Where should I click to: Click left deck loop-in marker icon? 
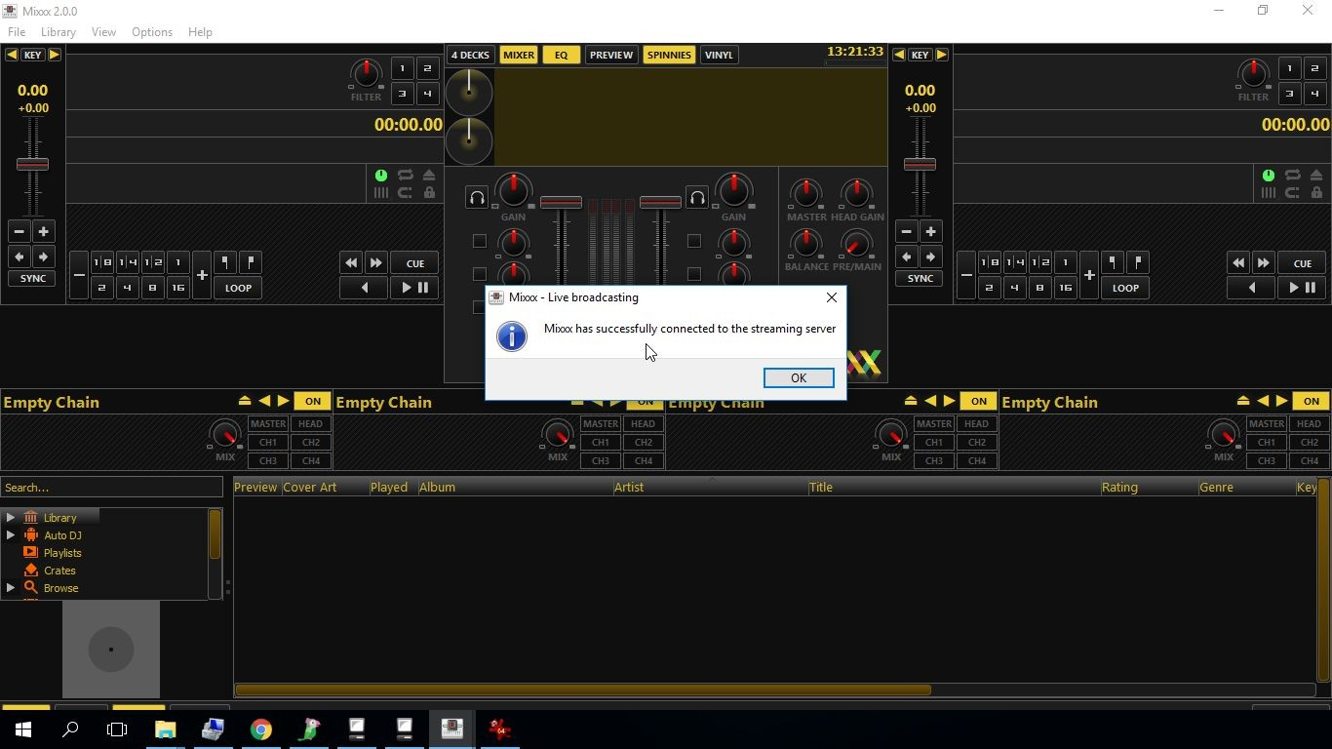click(225, 262)
